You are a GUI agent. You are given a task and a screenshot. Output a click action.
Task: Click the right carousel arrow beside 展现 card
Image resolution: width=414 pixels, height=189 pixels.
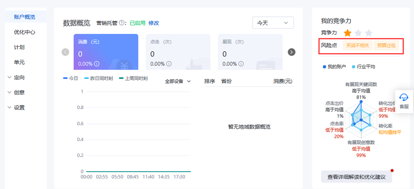(291, 52)
